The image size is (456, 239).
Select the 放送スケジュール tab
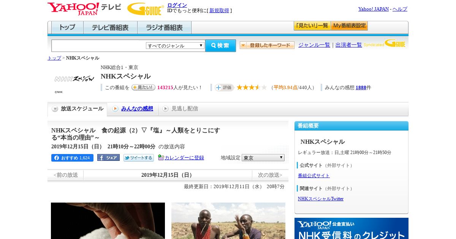pos(77,109)
